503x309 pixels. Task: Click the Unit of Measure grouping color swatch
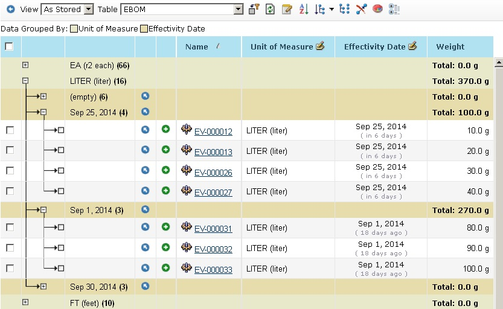point(74,28)
